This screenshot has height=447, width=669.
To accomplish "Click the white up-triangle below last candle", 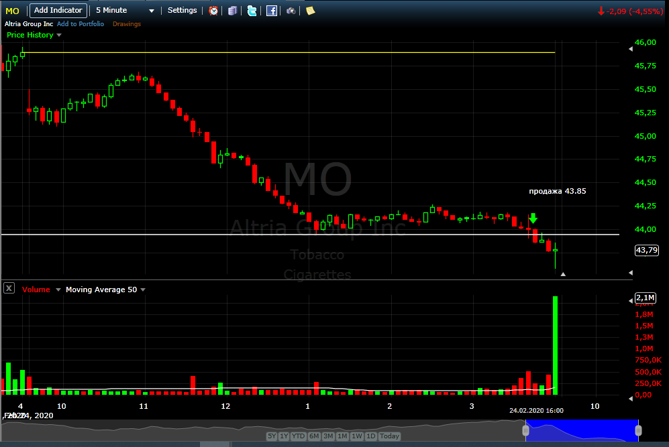I will [x=563, y=274].
